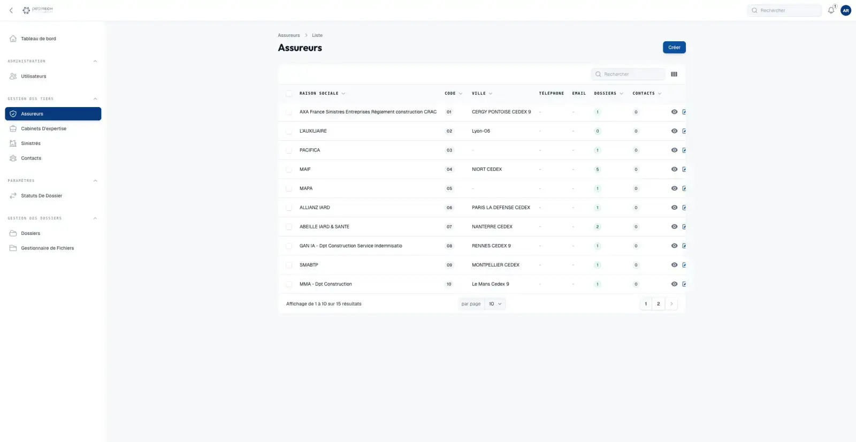The height and width of the screenshot is (442, 856).
Task: Sort by Dossiers column
Action: pos(608,94)
